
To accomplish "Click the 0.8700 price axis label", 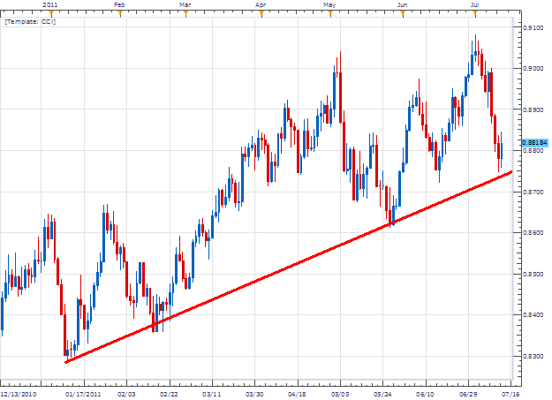I will coord(533,192).
